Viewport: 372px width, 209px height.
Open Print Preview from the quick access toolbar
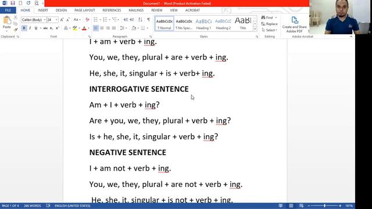tap(37, 3)
